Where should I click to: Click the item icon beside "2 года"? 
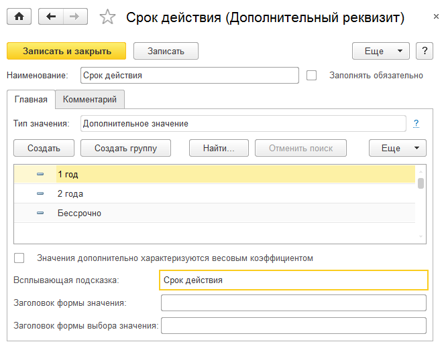[x=40, y=194]
